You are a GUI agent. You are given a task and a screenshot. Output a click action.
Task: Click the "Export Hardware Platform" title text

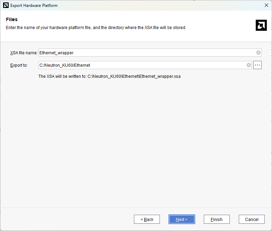pos(34,6)
